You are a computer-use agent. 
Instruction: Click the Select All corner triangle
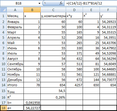tap(3, 10)
